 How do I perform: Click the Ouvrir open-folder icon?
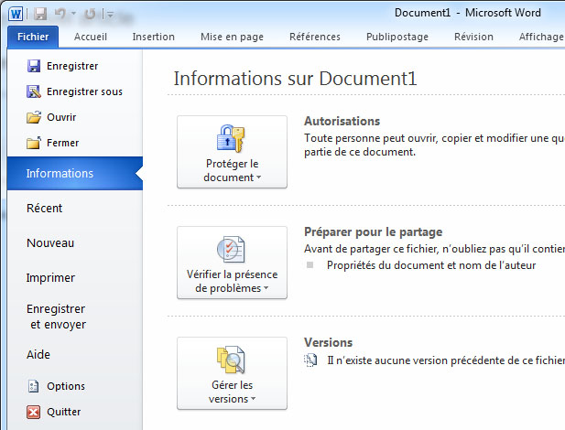[x=34, y=117]
